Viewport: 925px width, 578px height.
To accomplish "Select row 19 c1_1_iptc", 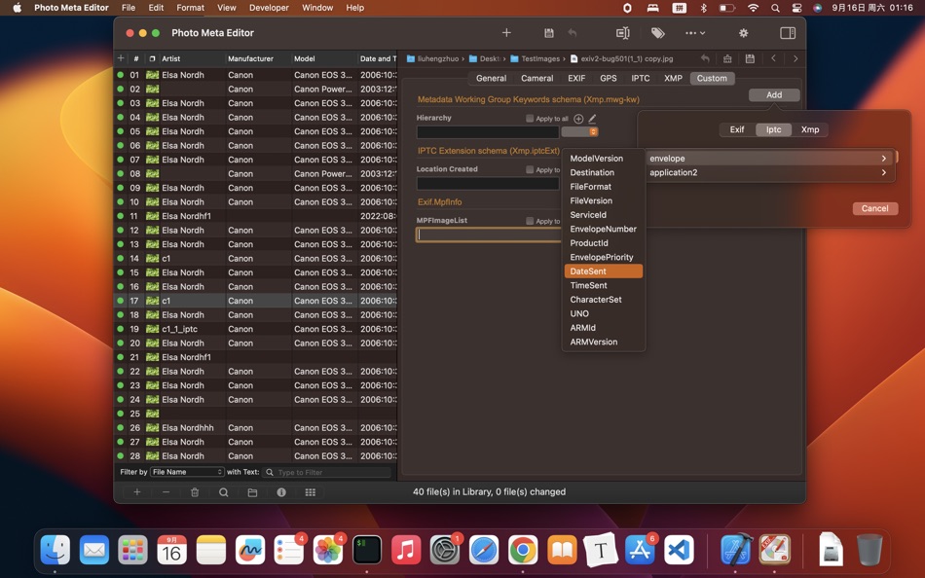I will click(255, 329).
